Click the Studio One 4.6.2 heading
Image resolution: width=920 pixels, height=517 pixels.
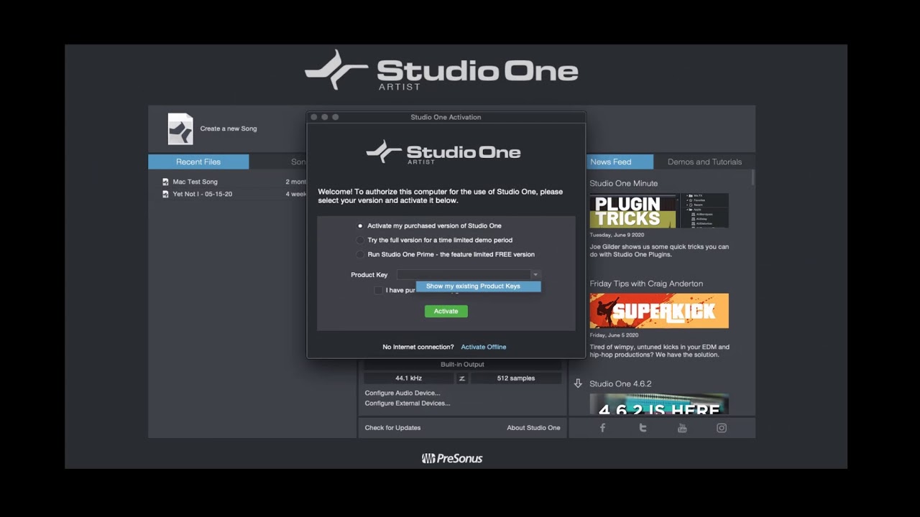620,383
